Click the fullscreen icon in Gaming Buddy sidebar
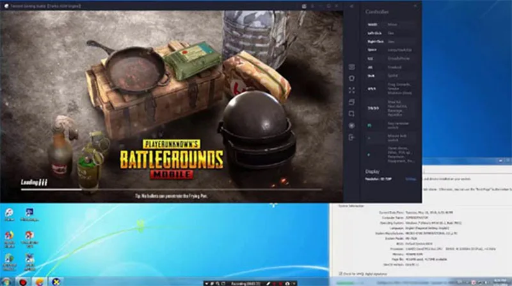This screenshot has width=512, height=286. click(x=351, y=90)
